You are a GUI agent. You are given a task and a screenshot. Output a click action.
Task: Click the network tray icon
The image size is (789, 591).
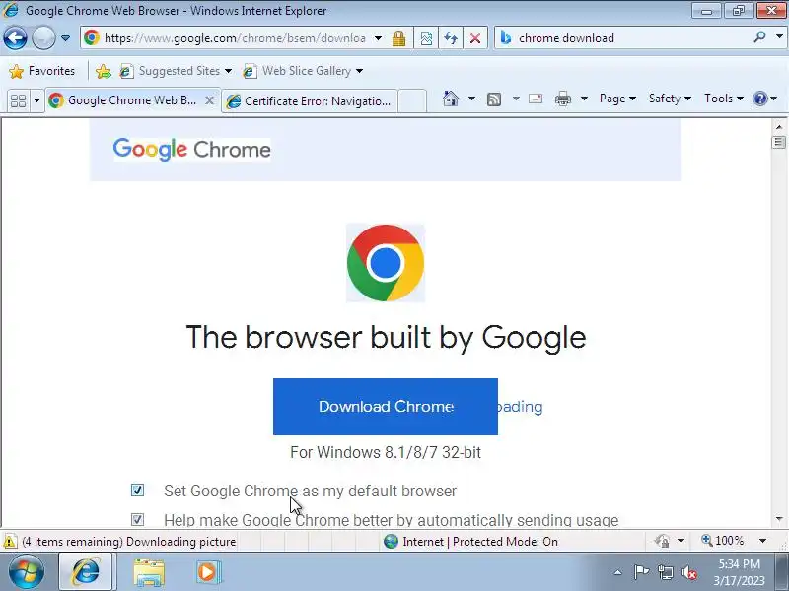click(666, 572)
